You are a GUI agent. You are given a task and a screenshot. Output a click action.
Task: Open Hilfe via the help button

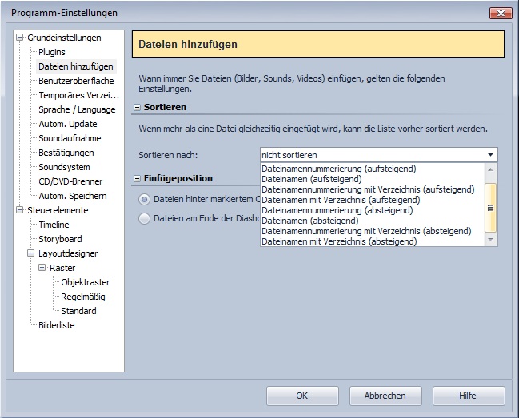(467, 396)
